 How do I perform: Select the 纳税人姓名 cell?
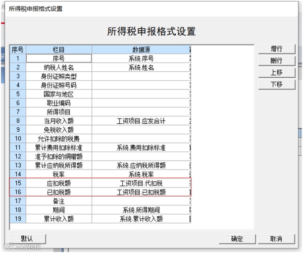coord(59,67)
